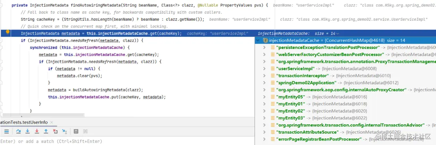Click the entry icon beside "transactionAttributeSource"
Viewport: 436px width, 145px height.
(x=273, y=132)
